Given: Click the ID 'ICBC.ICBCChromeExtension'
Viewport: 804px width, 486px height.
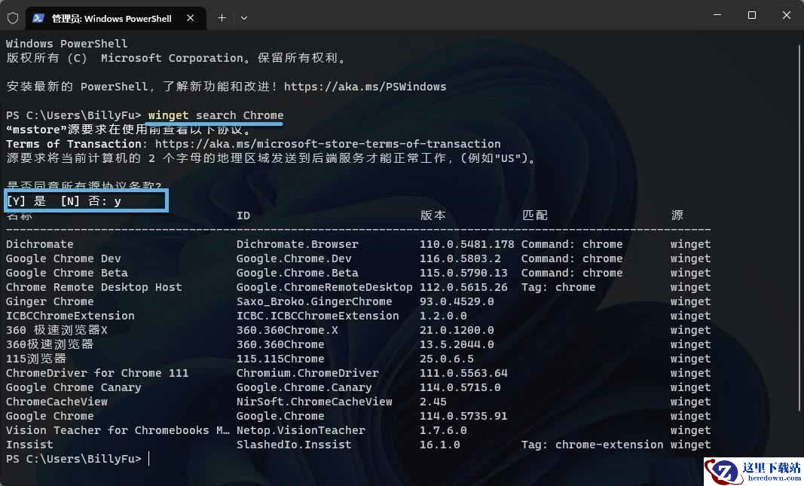Looking at the screenshot, I should (x=317, y=316).
